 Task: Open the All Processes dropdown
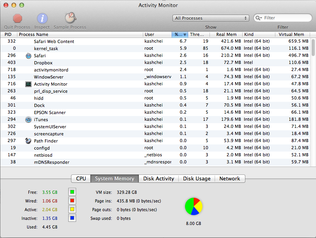pos(211,18)
